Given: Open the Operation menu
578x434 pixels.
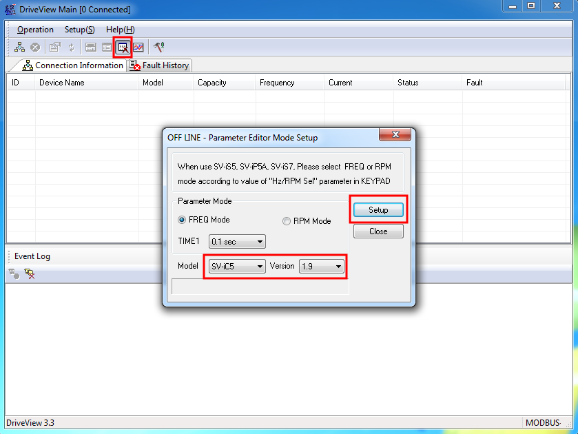Looking at the screenshot, I should 35,30.
